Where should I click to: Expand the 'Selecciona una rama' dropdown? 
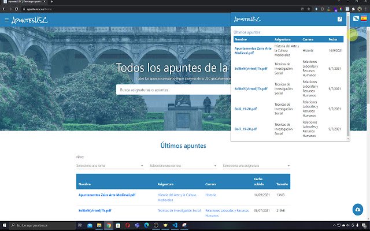(110, 166)
